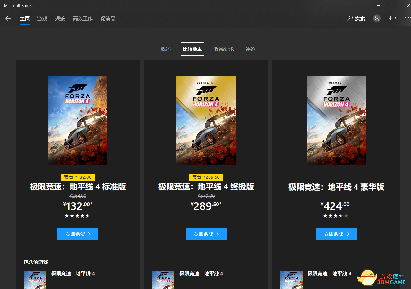Open the downloads indicator showing 2
The height and width of the screenshot is (289, 411).
click(x=392, y=19)
